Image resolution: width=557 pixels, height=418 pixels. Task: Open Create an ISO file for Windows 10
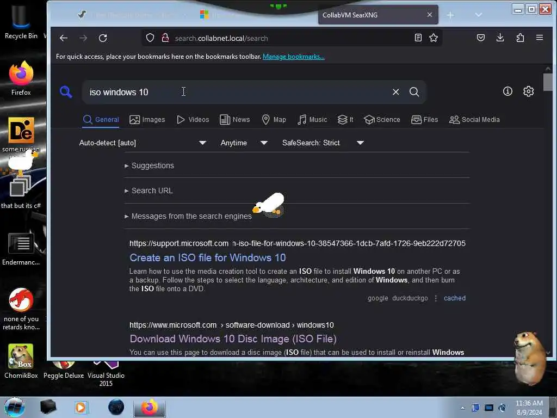pos(208,257)
